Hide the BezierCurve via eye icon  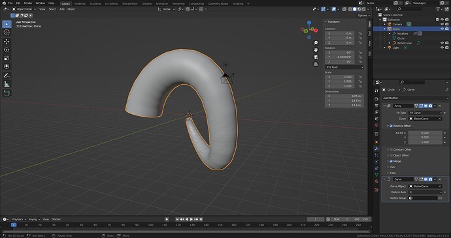442,43
